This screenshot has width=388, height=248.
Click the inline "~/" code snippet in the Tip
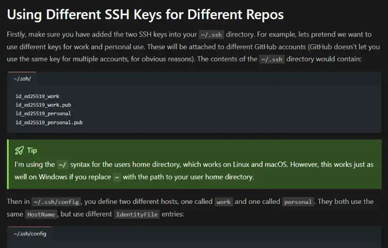coord(63,165)
